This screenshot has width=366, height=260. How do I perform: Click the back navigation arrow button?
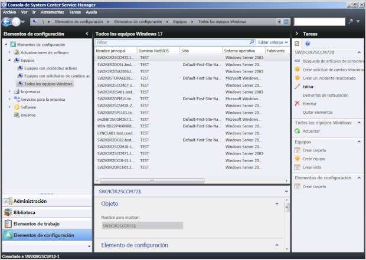(6, 22)
